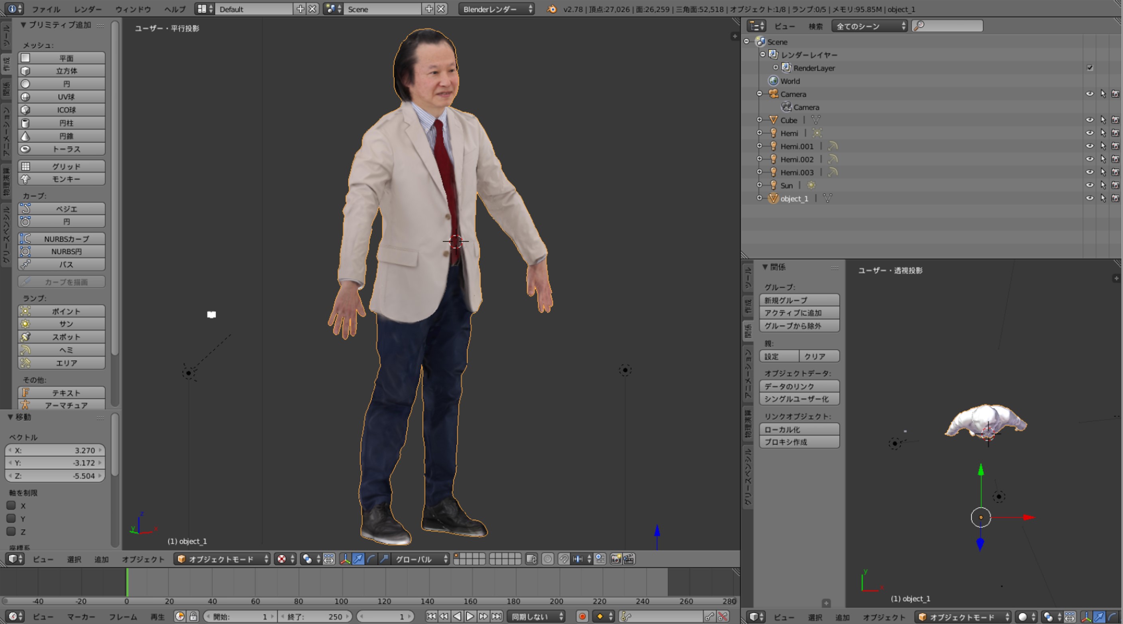Click the keying set key icon
This screenshot has width=1123, height=624.
coord(626,616)
